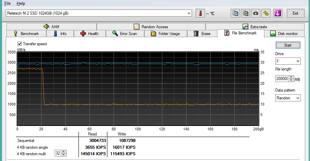
Task: Click the 16017 IOPS write value
Action: coord(124,147)
